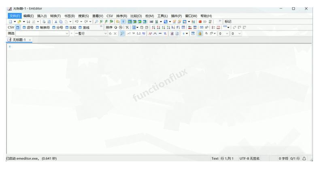This screenshot has width=319, height=169.
Task: Toggle 分号 semicolon-separated mode
Action: 57,27
